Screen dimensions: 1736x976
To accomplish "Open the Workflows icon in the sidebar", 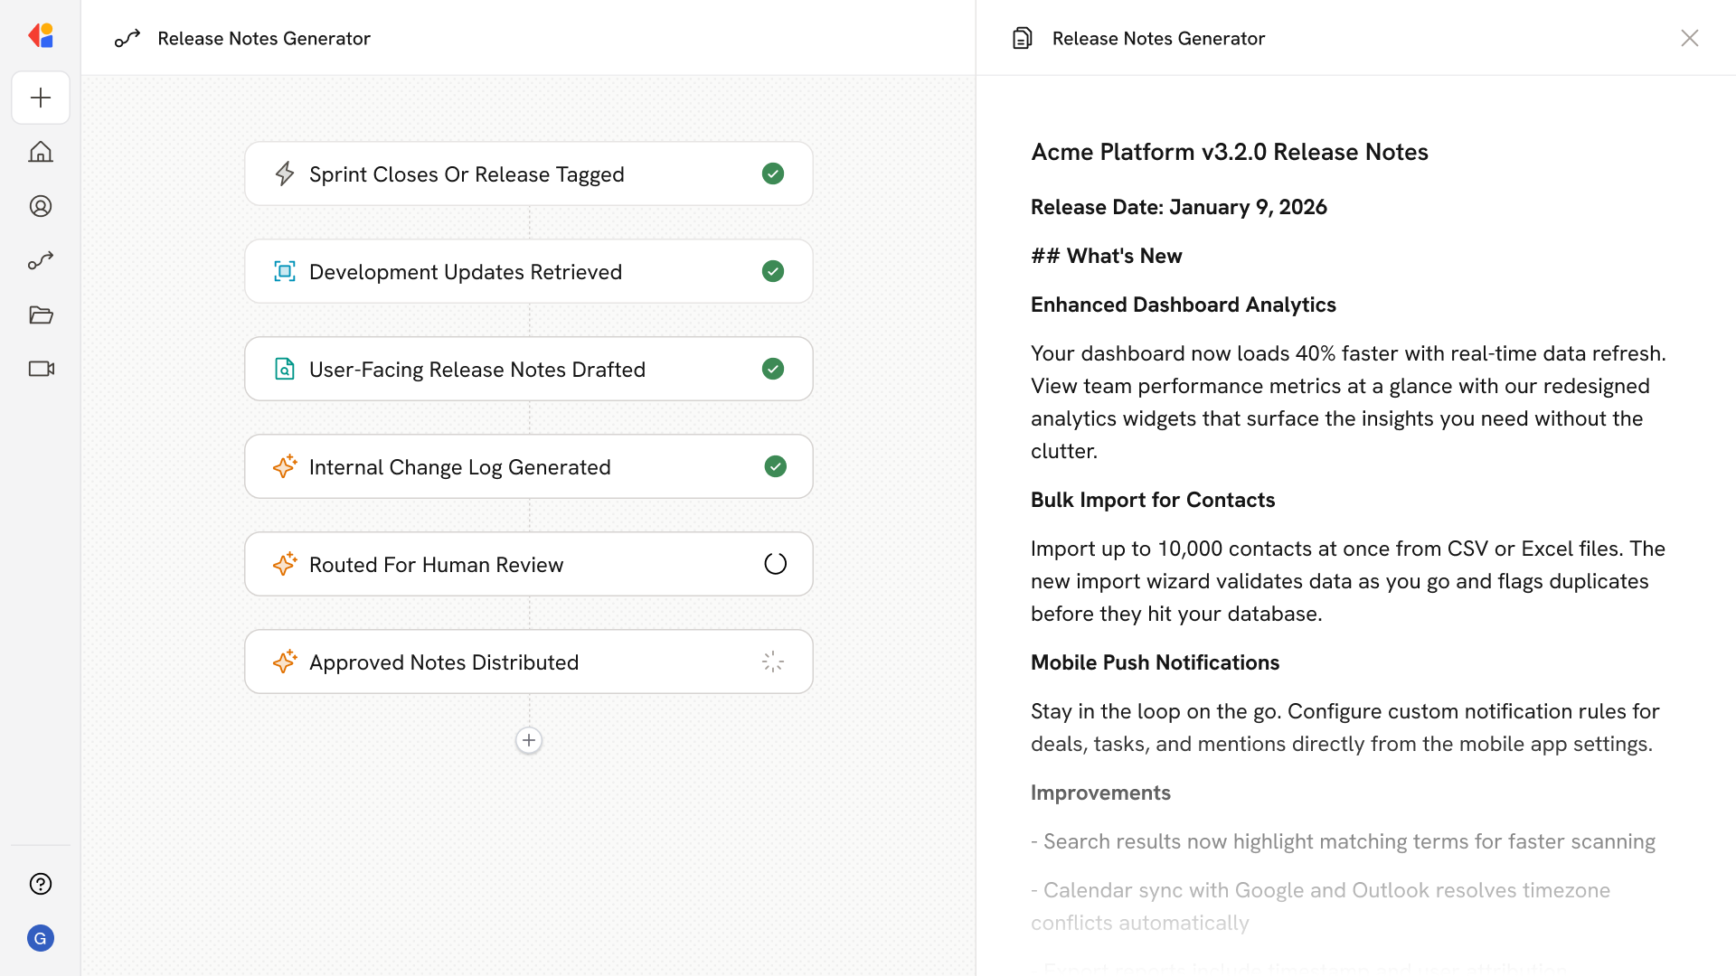I will [x=41, y=260].
